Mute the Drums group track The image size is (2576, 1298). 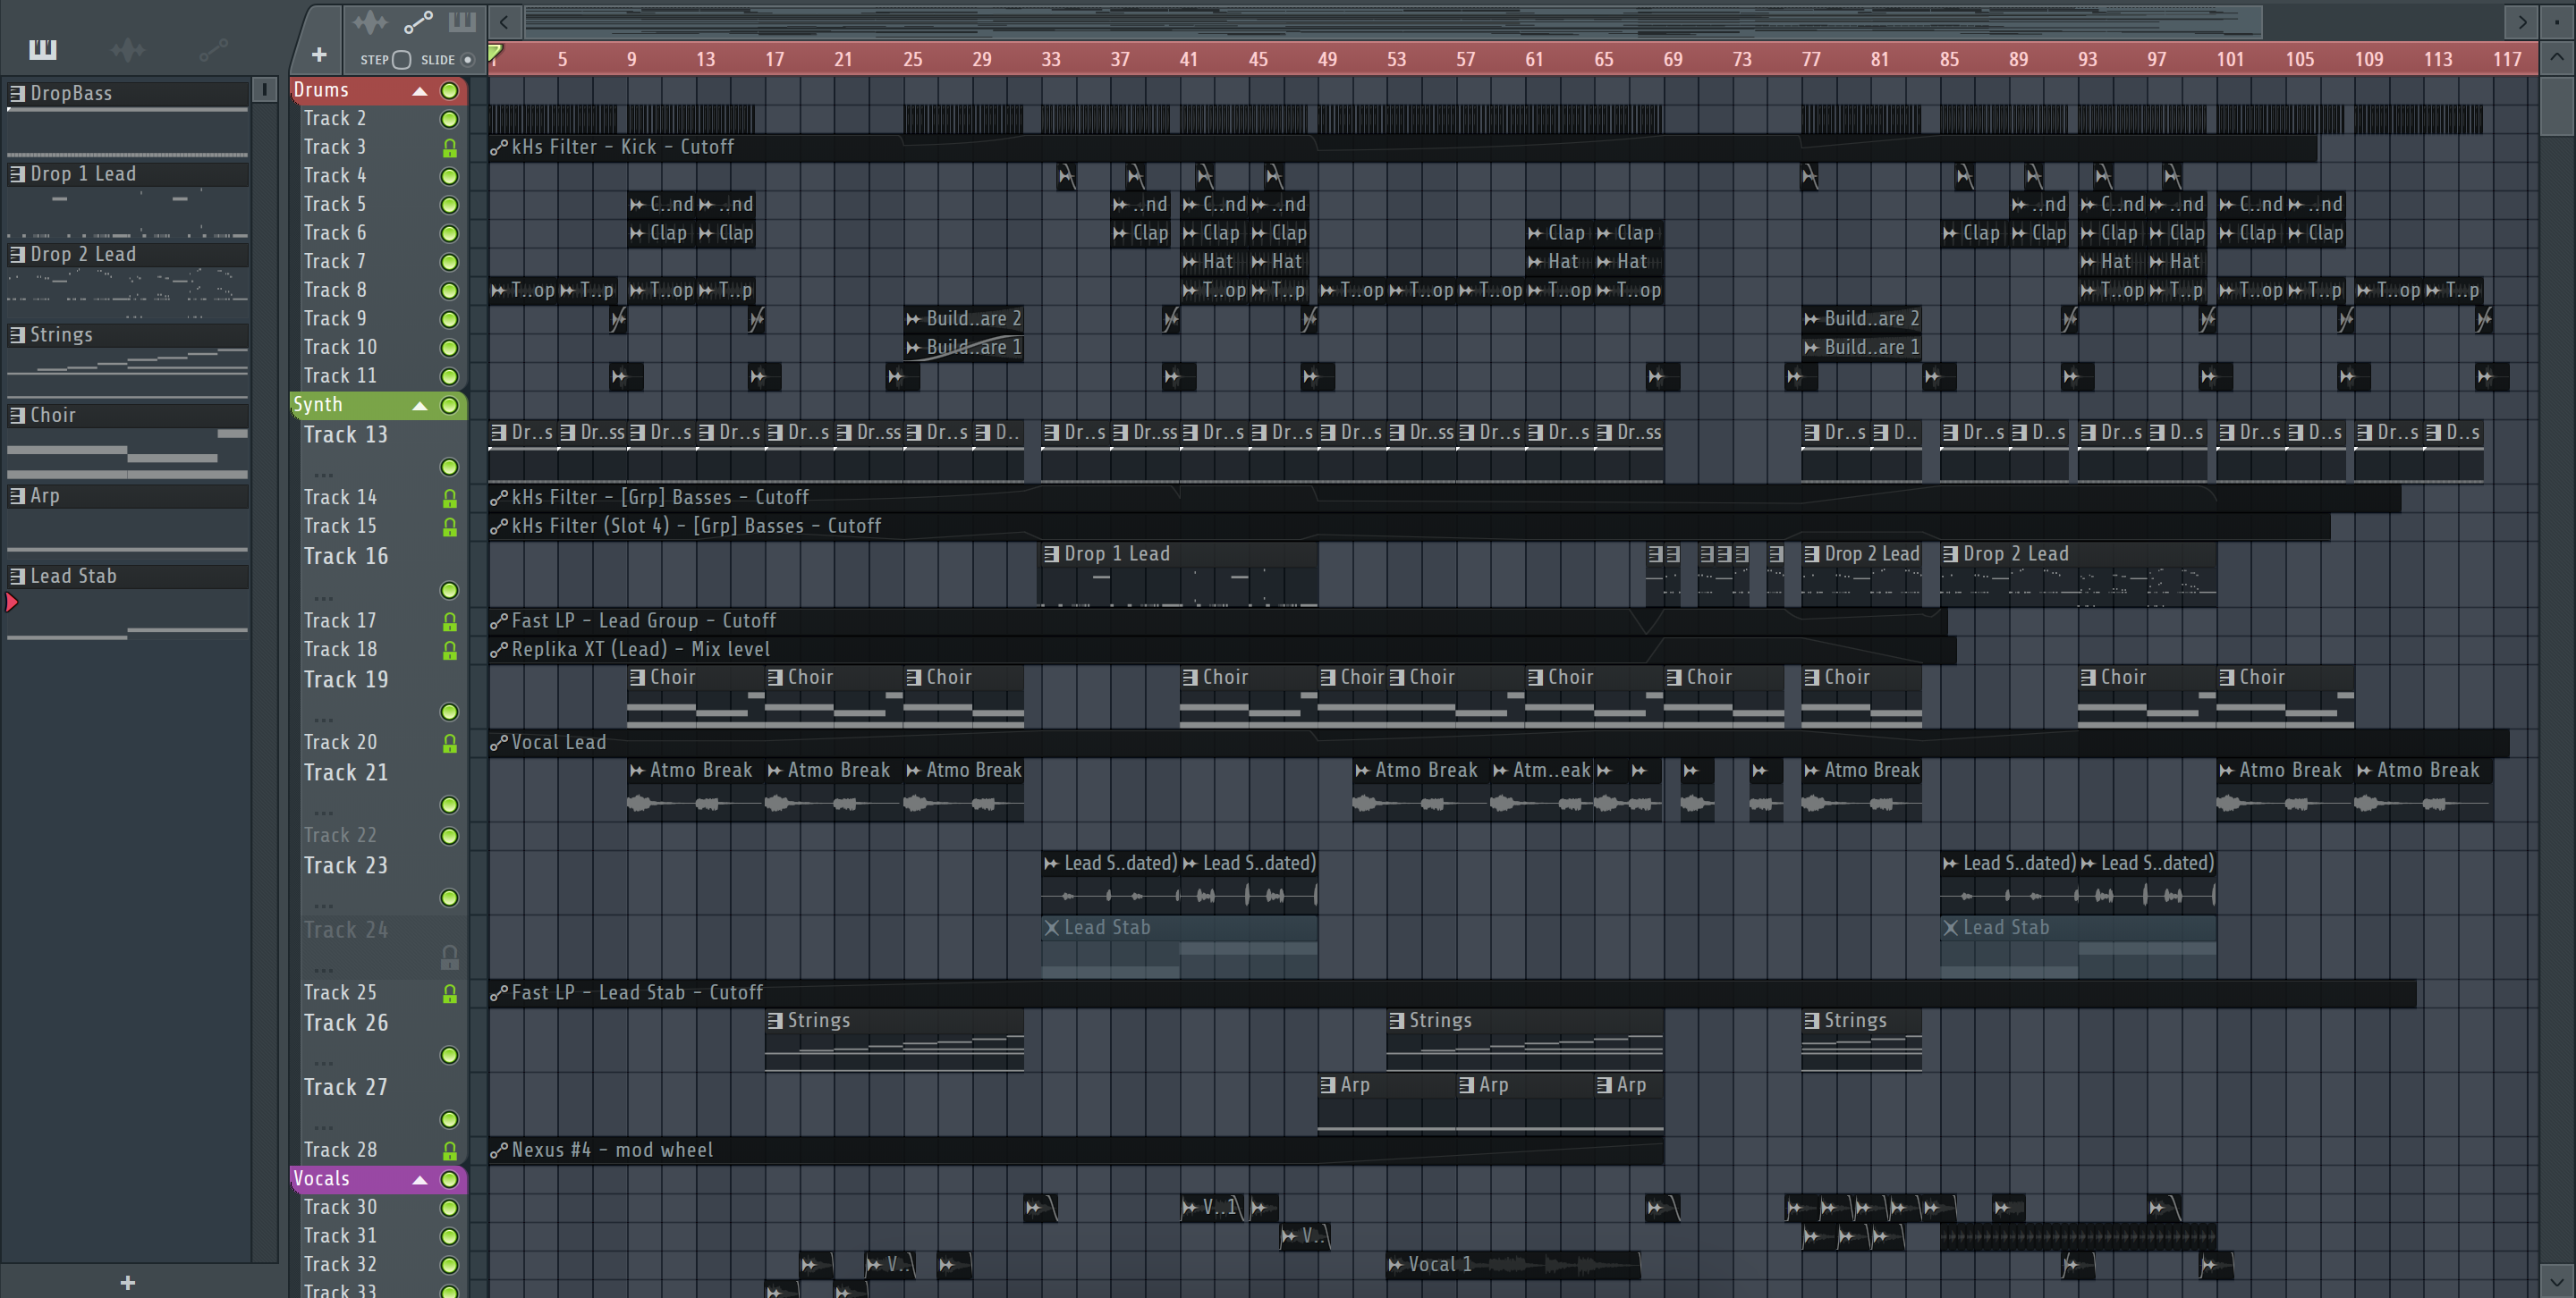pyautogui.click(x=450, y=91)
